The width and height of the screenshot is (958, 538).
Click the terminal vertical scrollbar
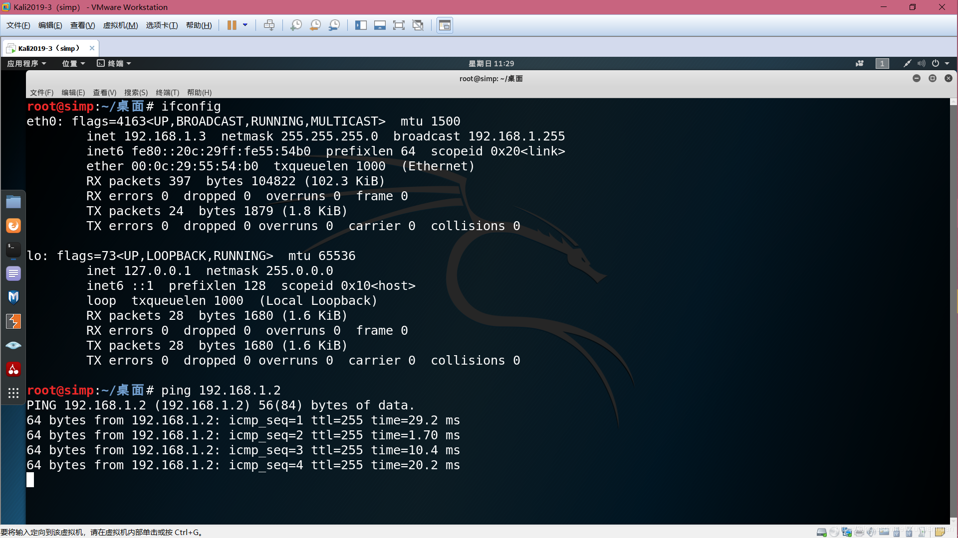pos(954,311)
